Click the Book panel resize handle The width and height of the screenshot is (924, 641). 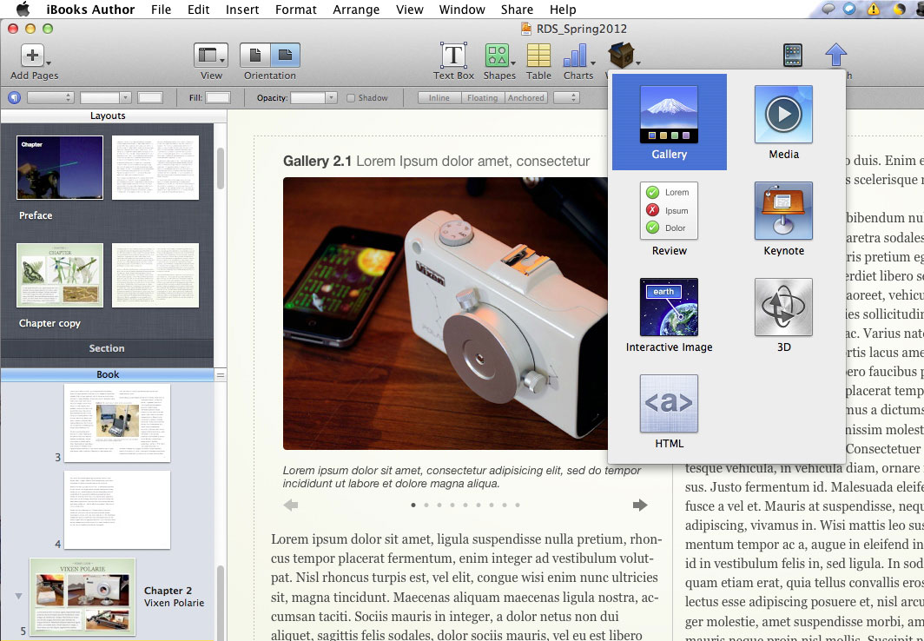point(221,374)
